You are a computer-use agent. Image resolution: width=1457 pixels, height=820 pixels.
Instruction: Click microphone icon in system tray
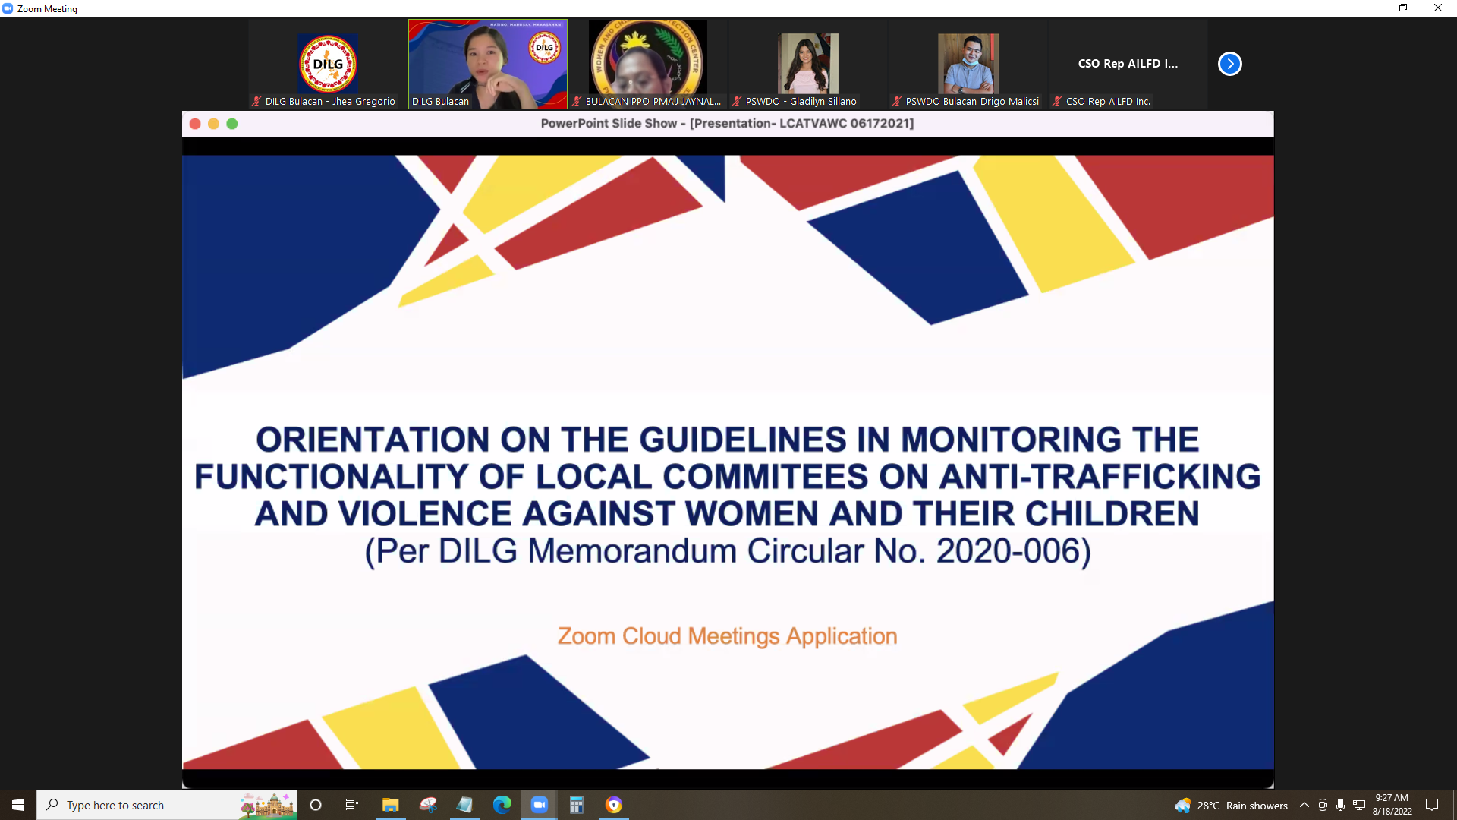click(1341, 805)
